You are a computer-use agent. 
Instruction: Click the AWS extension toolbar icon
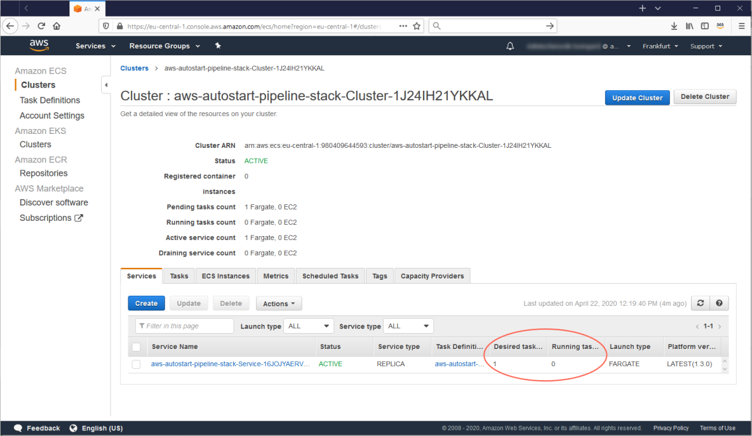(x=720, y=26)
